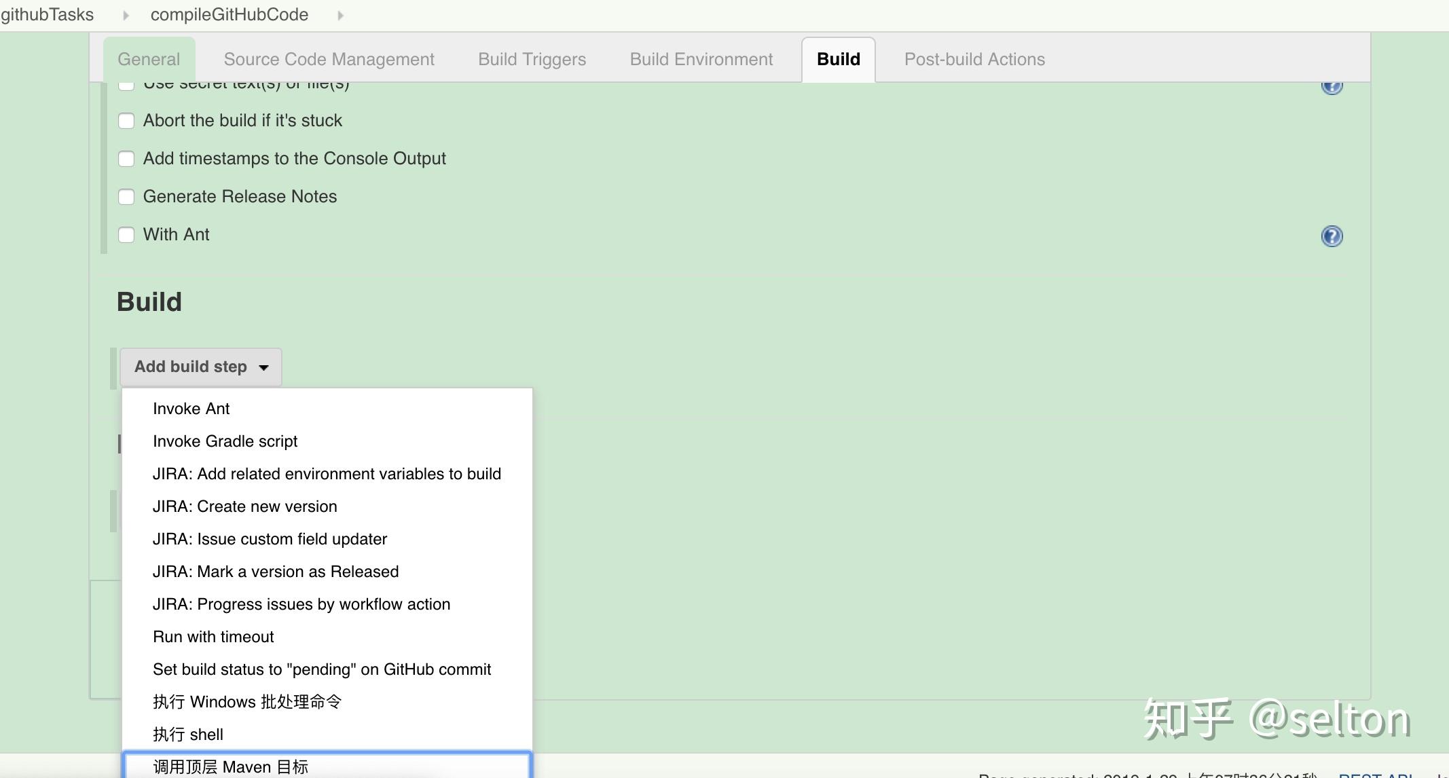1449x778 pixels.
Task: Check Add timestamps to the Console Output
Action: click(126, 159)
